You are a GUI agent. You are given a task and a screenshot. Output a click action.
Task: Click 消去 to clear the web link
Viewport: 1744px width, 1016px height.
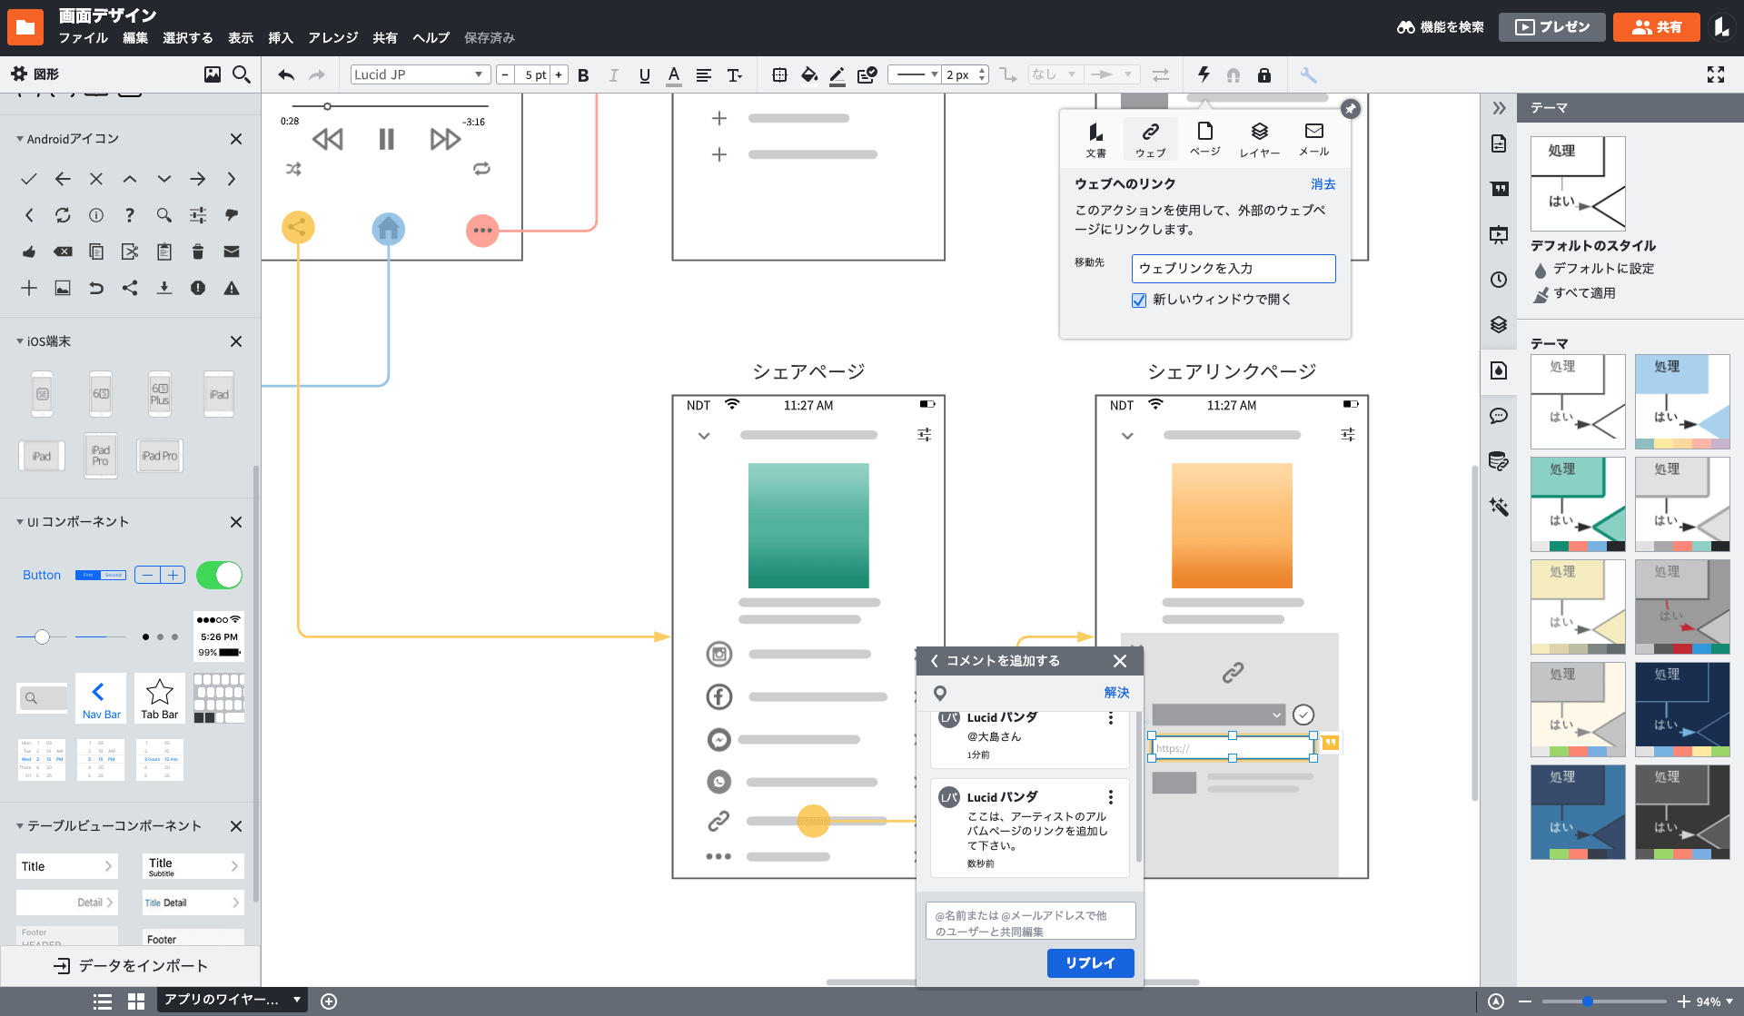tap(1323, 183)
